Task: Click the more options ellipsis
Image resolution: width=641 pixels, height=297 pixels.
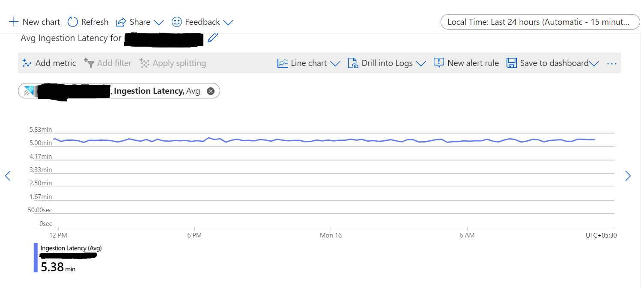Action: click(611, 63)
